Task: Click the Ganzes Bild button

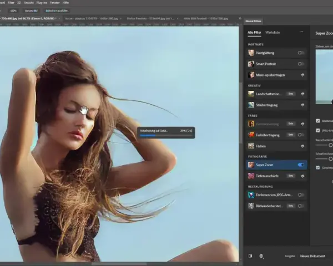Action: 31,11
